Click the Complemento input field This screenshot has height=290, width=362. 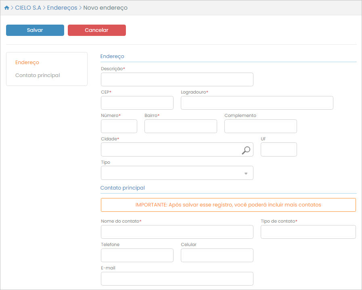(x=260, y=126)
